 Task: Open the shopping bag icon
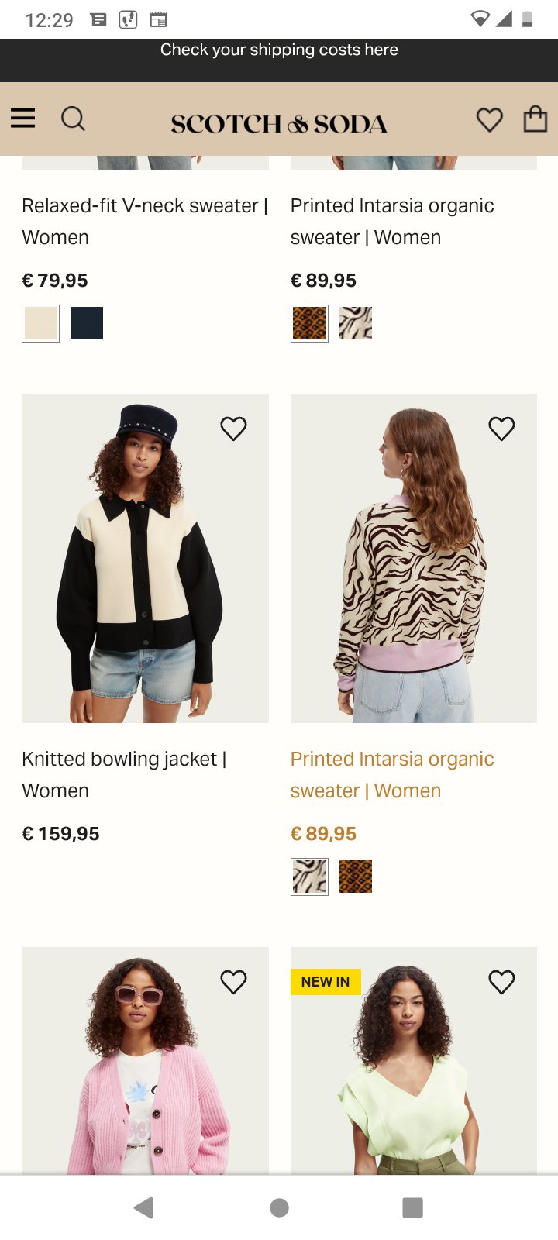coord(535,119)
